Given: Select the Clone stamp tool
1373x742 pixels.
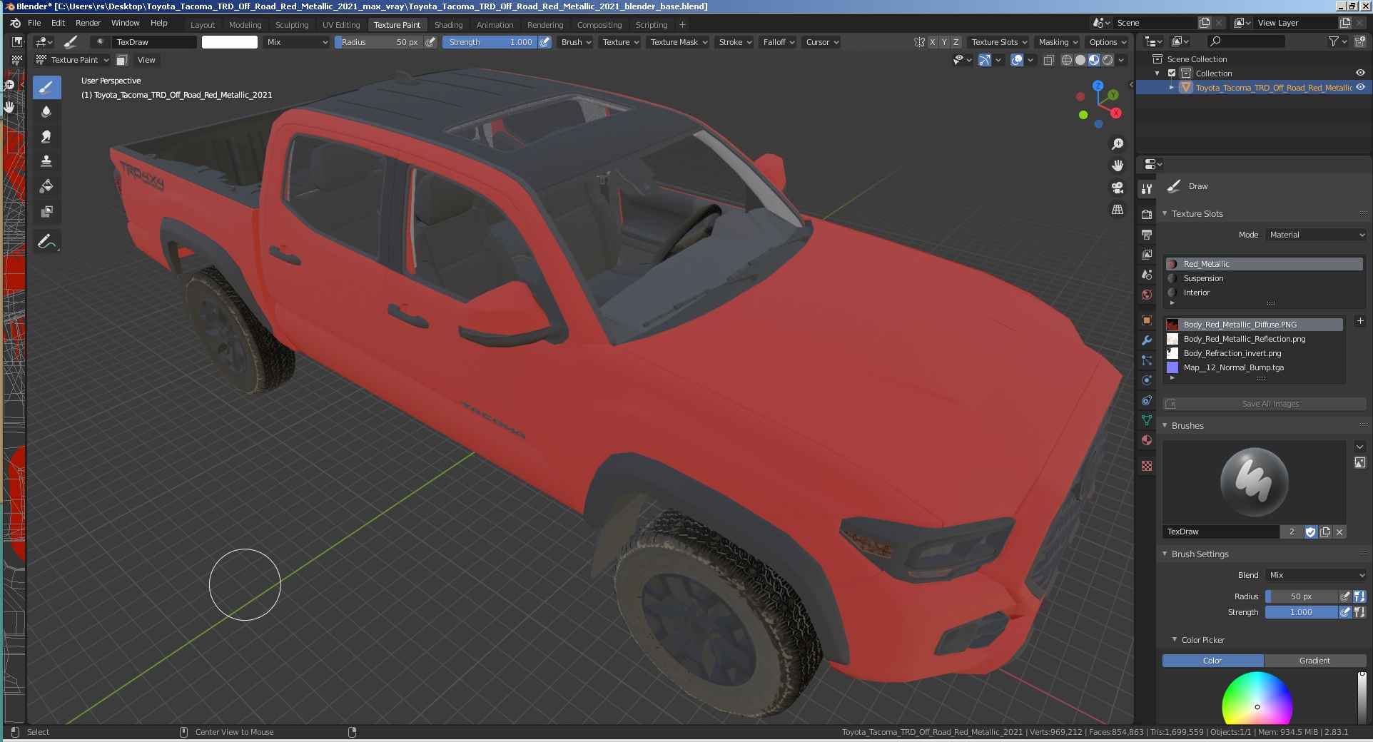Looking at the screenshot, I should (46, 161).
